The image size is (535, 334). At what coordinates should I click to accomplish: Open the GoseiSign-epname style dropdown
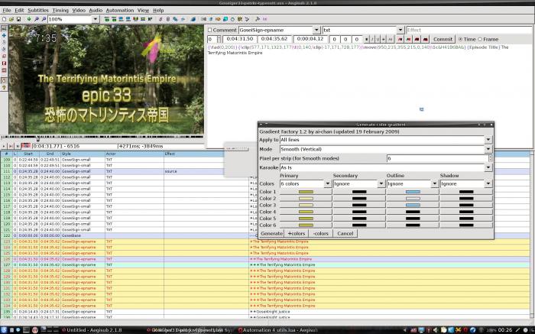(x=316, y=30)
